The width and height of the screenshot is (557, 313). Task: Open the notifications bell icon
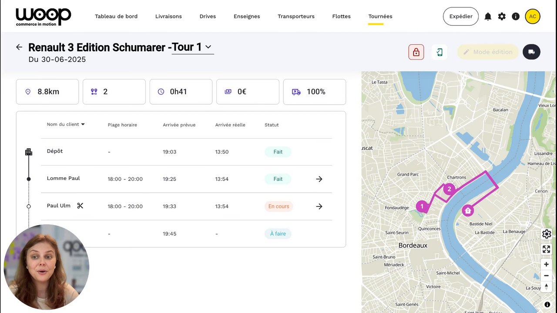point(488,17)
